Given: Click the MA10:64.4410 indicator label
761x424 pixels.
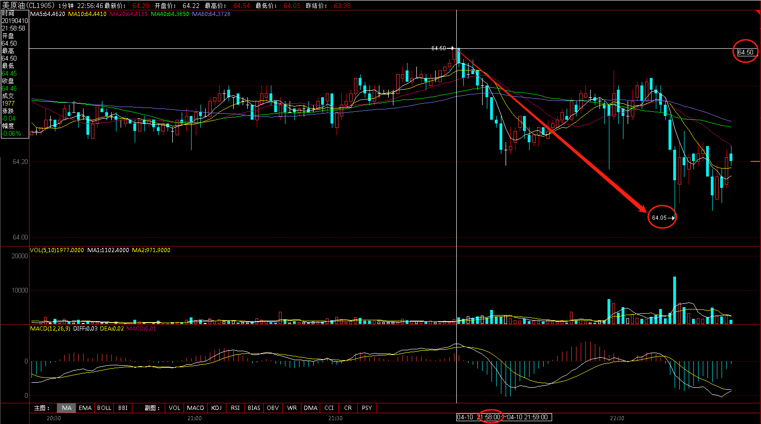Looking at the screenshot, I should [87, 14].
